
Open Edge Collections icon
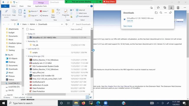pos(165,8)
